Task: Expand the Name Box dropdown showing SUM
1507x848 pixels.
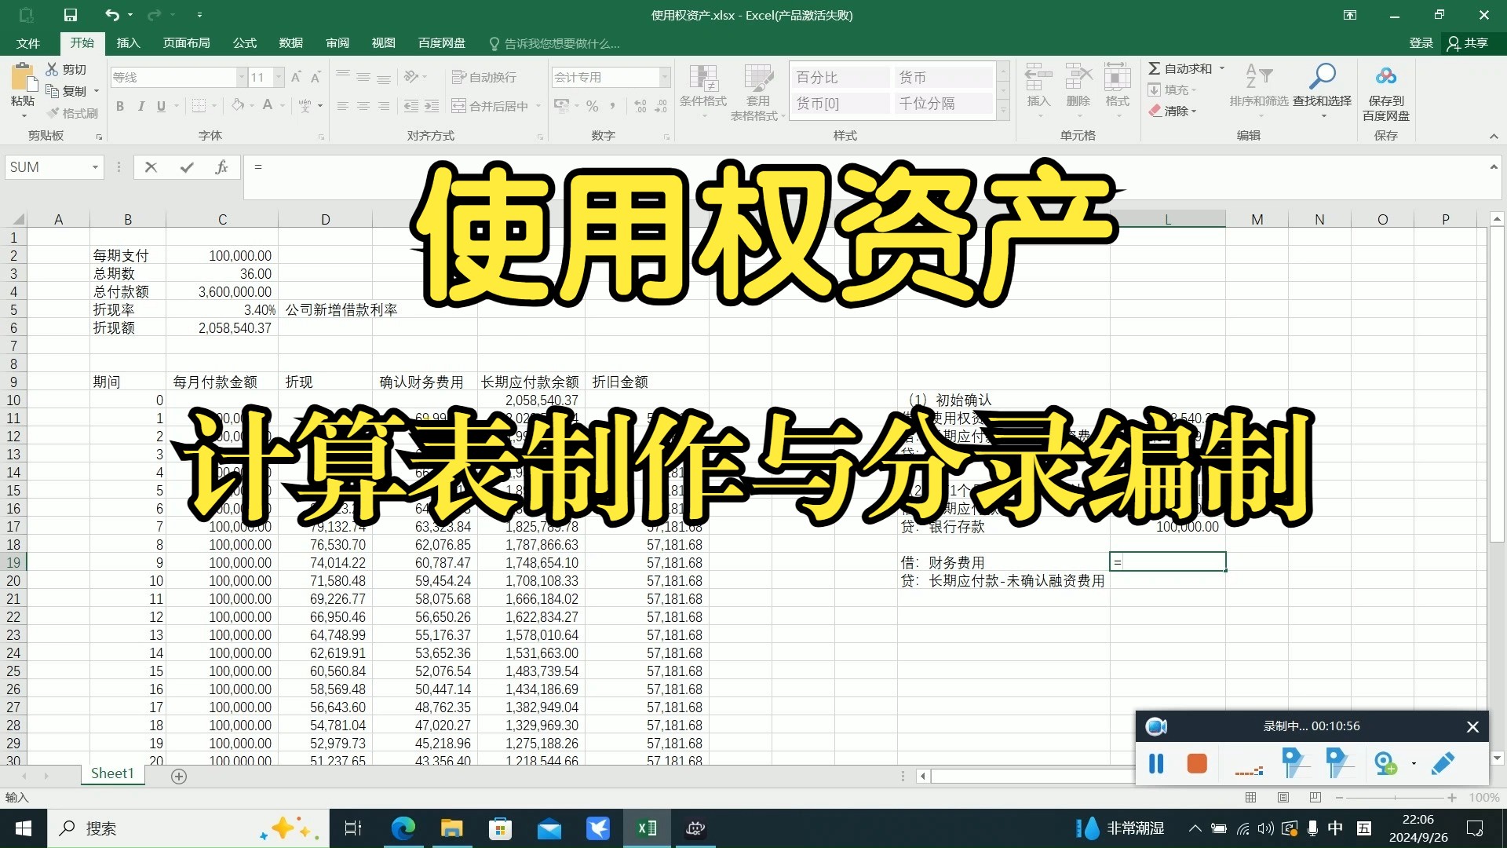Action: coord(95,167)
